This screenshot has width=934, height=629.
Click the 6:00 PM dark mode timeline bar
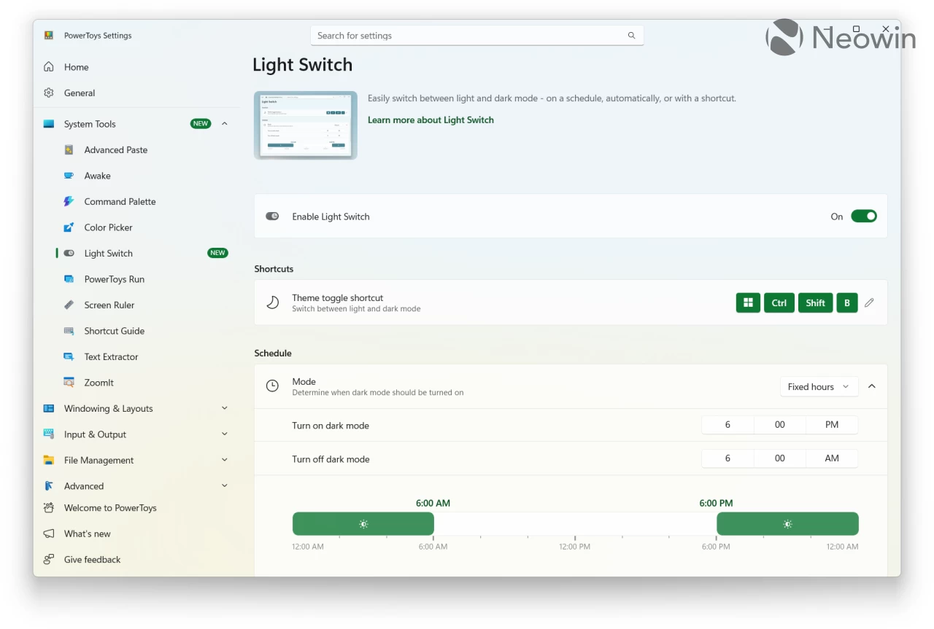787,524
